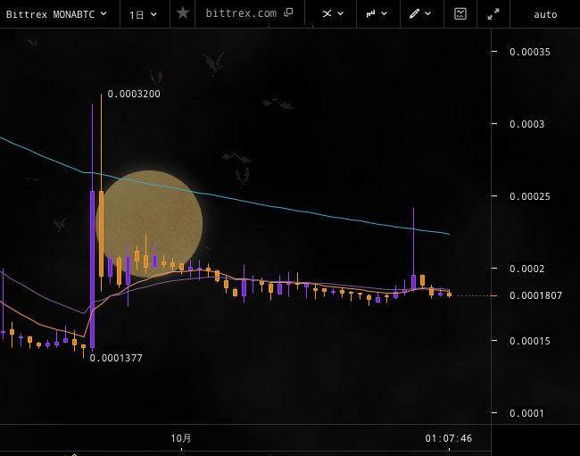Click the auto scale button
The height and width of the screenshot is (456, 580).
tap(545, 14)
